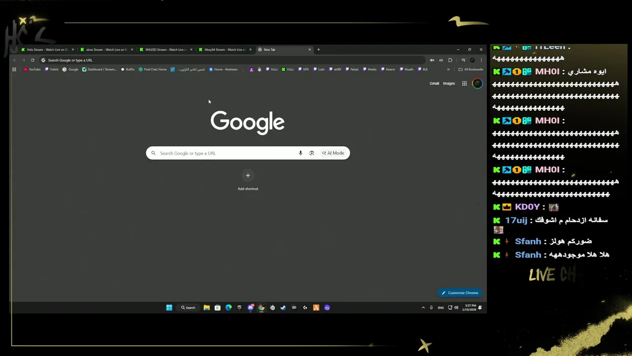Open the Fahad bookmark
Viewport: 632px width, 356px height.
point(352,69)
